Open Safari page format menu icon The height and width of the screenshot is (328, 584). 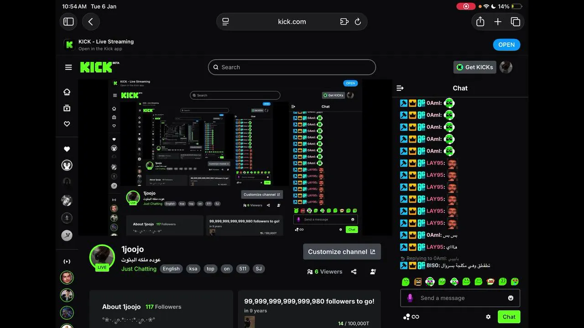(x=225, y=21)
